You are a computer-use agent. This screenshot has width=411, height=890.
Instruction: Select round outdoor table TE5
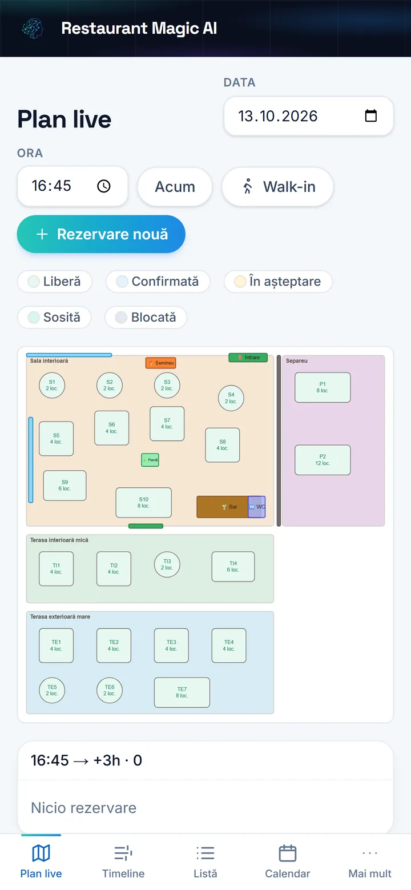click(x=52, y=690)
